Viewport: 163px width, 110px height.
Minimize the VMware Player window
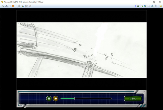coord(148,2)
